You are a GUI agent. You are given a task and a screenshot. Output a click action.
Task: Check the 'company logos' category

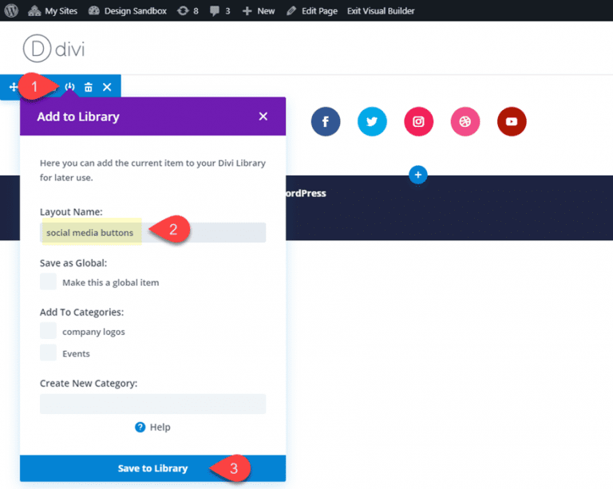49,331
